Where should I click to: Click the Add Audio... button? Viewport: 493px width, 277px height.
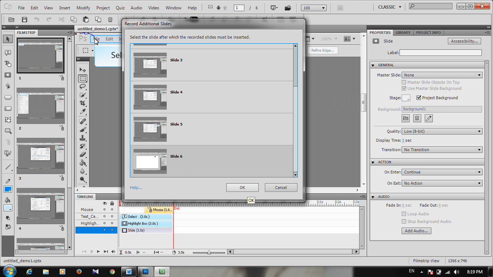coord(416,231)
